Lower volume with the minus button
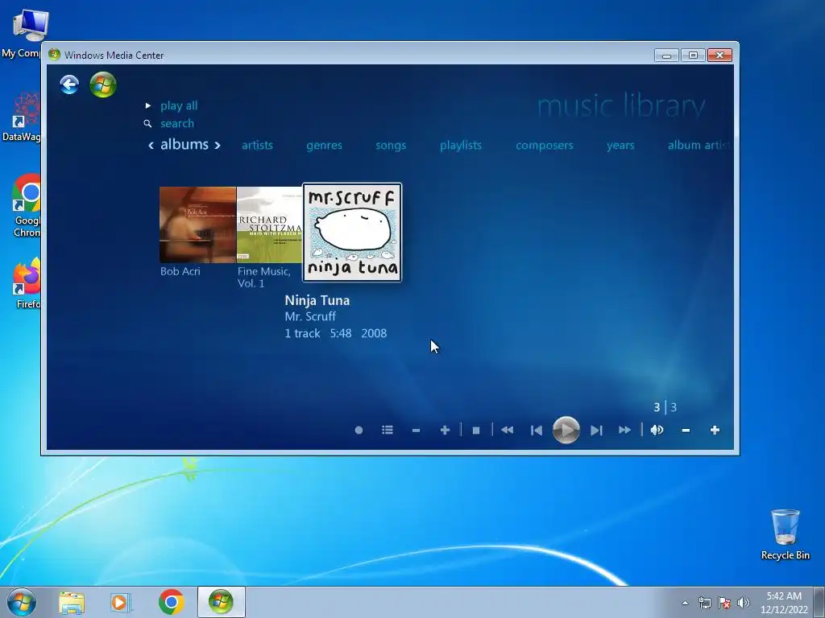This screenshot has height=618, width=825. [686, 431]
